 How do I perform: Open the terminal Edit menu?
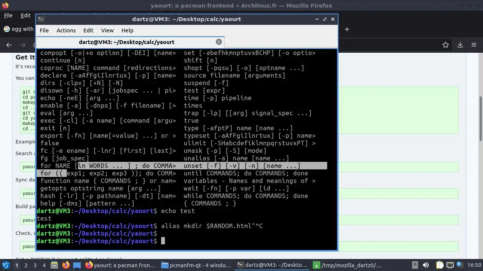(x=88, y=30)
